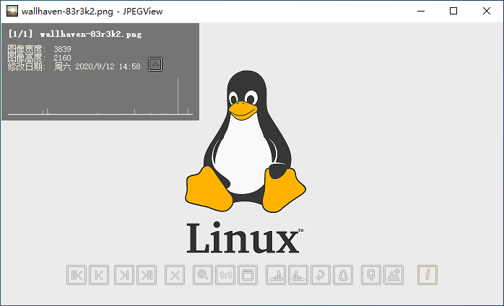Screen dimensions: 504x306
Task: Collapse the histogram with the chevron button
Action: (155, 64)
